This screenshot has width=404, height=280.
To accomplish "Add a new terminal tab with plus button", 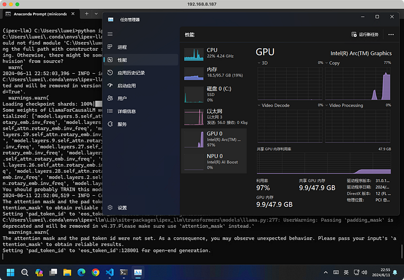I will (x=87, y=14).
